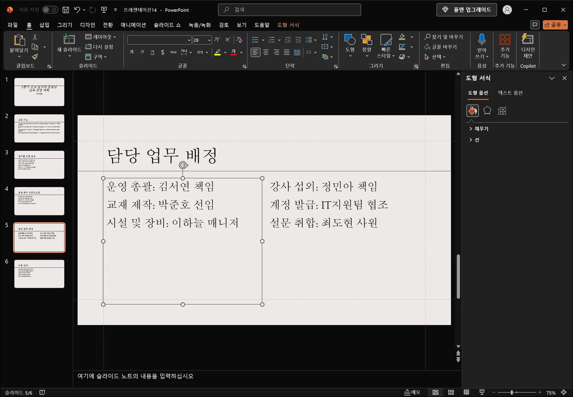Toggle AutoSave switch
The image size is (573, 397).
(50, 10)
